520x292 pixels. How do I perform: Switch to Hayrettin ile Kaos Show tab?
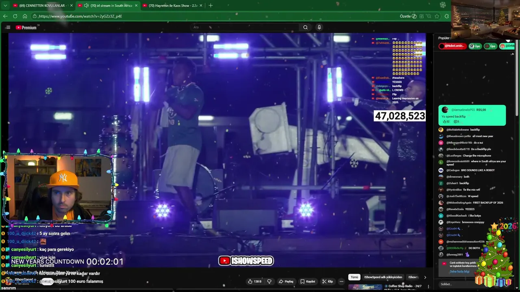point(172,6)
